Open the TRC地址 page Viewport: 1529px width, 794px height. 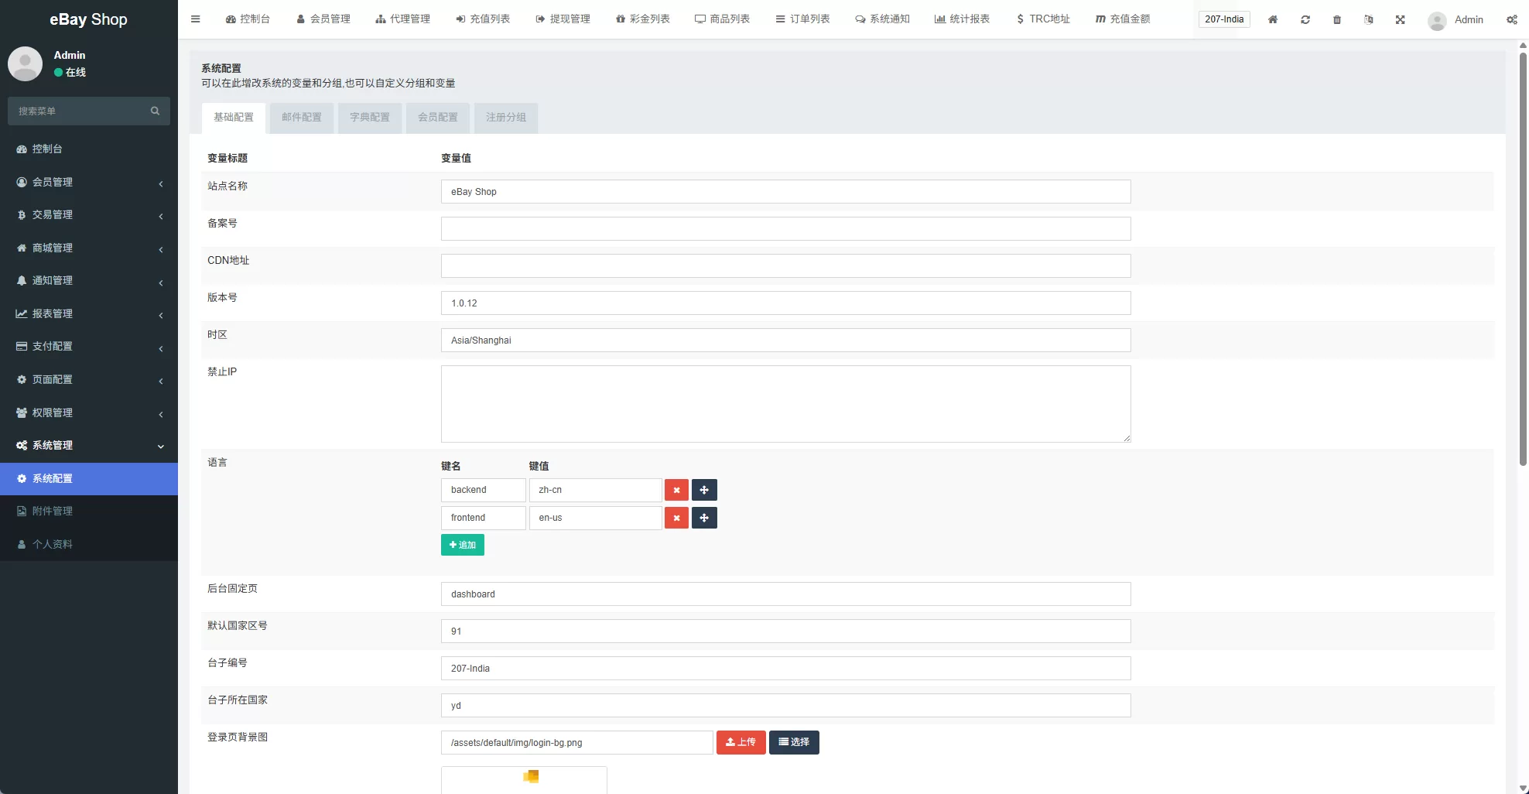(x=1043, y=19)
